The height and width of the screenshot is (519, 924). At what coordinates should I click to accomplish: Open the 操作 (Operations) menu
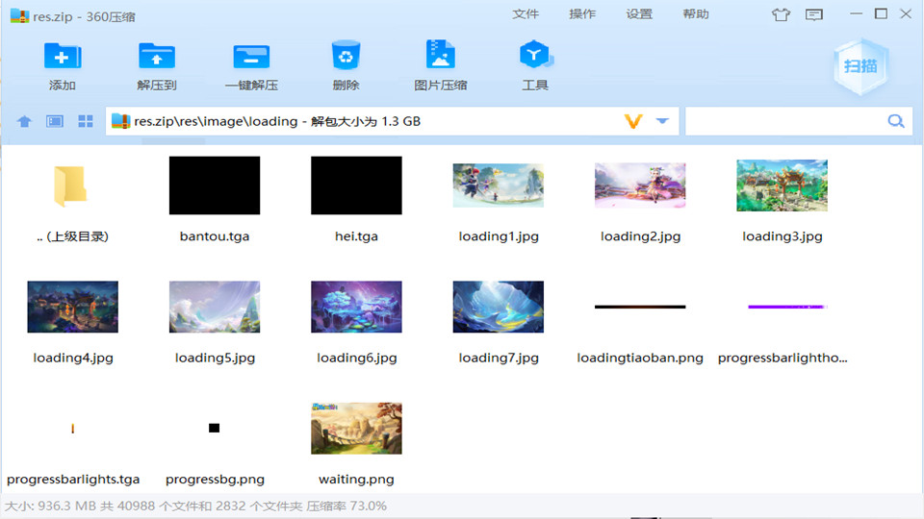[x=582, y=14]
